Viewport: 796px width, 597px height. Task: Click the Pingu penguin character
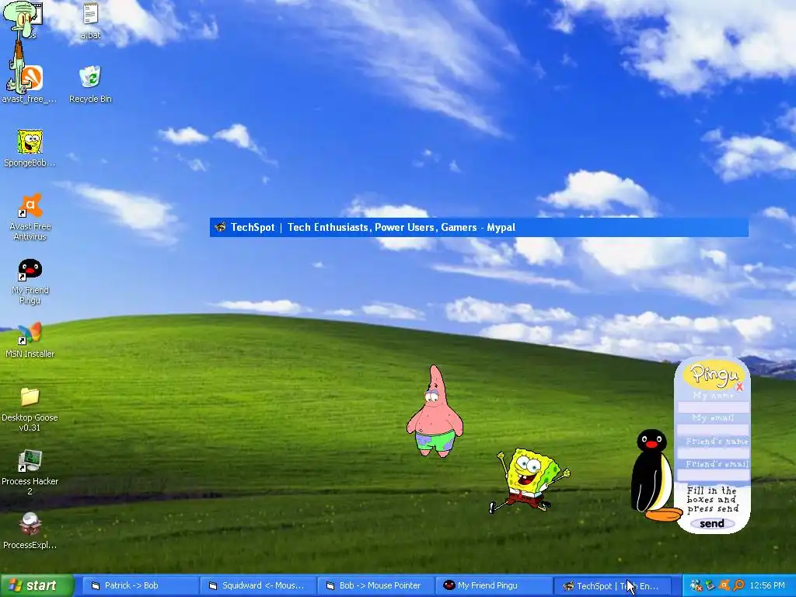(x=654, y=475)
